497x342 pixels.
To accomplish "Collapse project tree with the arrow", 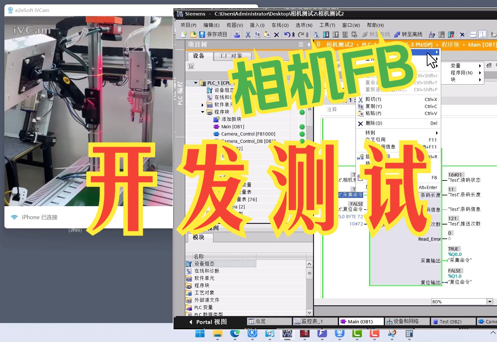I will (x=309, y=45).
